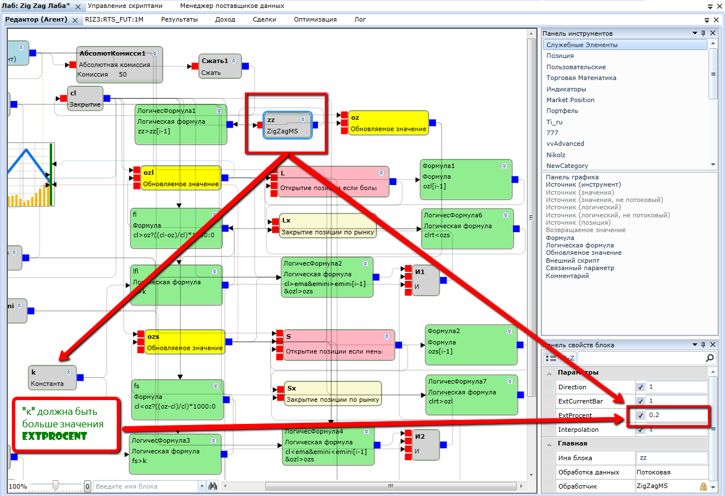This screenshot has height=496, width=725.
Task: Click the canvas horizontal scrollbar
Action: pos(389,486)
